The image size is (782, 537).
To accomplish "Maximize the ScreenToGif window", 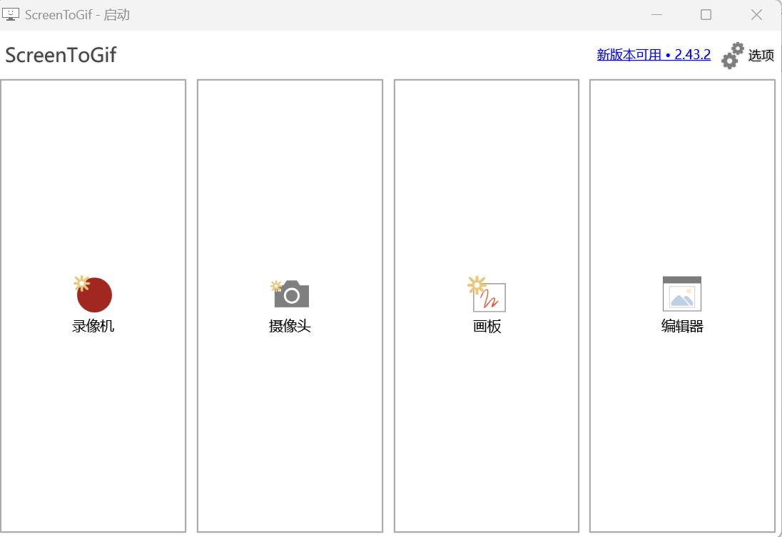I will (706, 15).
